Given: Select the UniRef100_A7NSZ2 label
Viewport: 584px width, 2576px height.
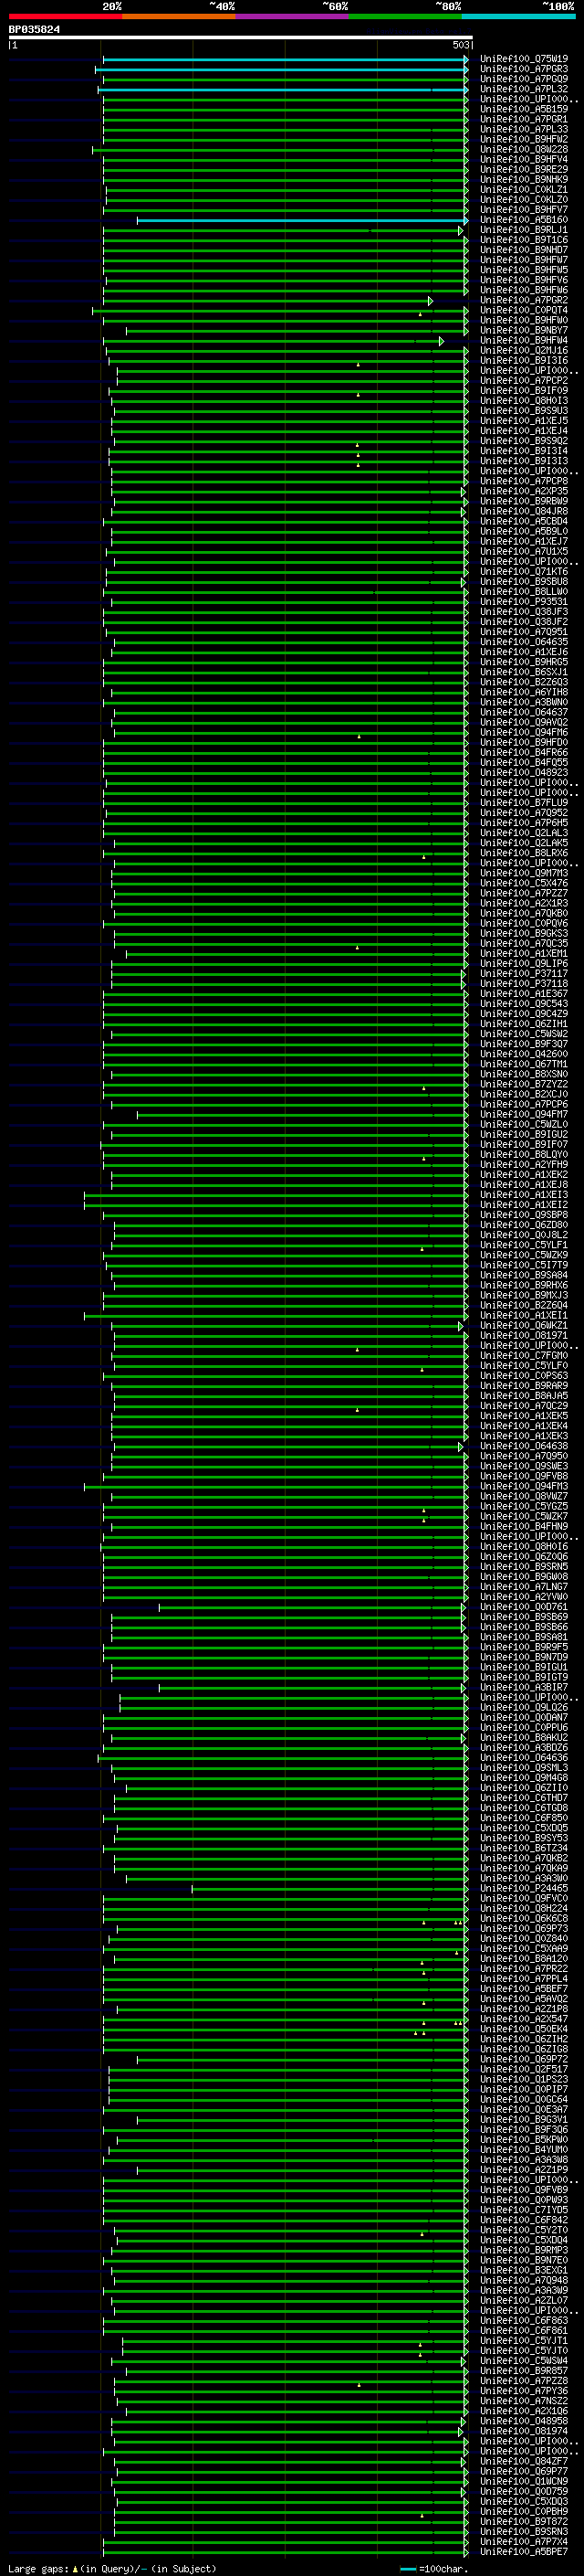Looking at the screenshot, I should coord(524,2401).
